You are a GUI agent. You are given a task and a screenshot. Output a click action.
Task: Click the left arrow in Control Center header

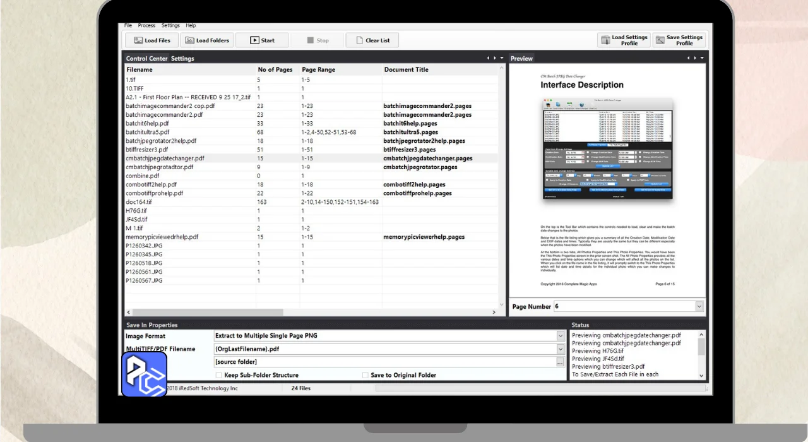coord(488,58)
